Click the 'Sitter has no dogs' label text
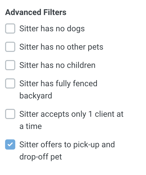 52,29
